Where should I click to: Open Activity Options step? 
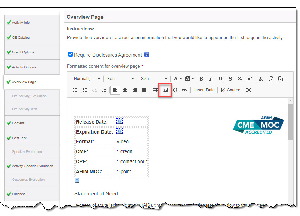click(x=32, y=67)
